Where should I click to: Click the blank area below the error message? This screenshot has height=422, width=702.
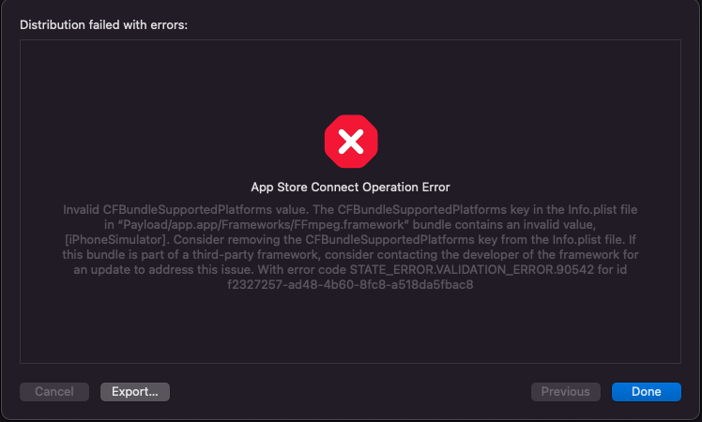pyautogui.click(x=351, y=326)
